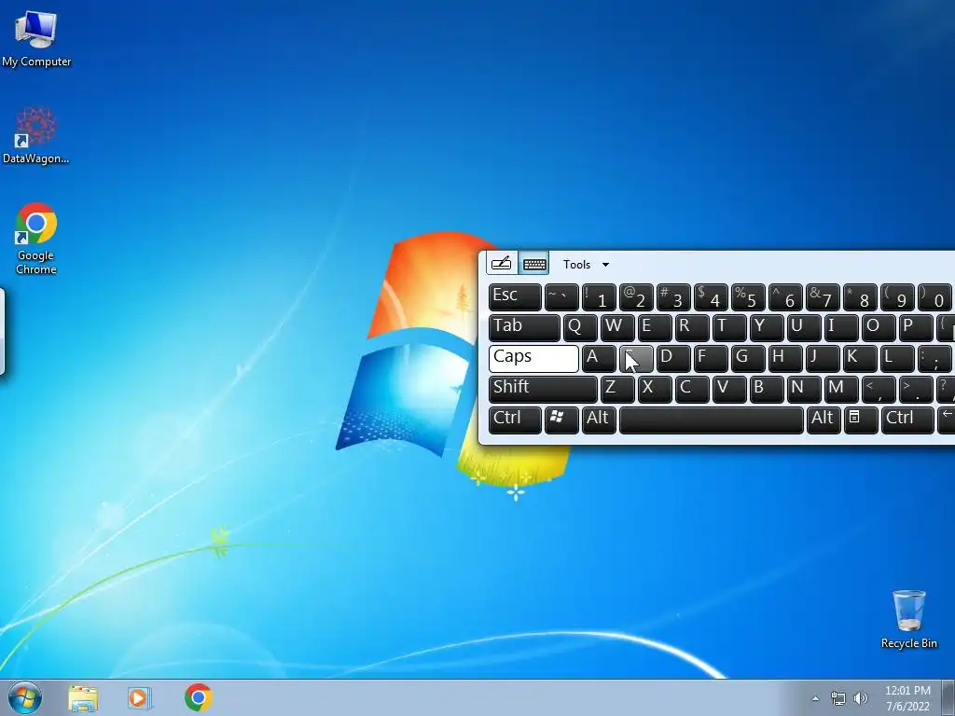
Task: Tap the 8 key
Action: 861,297
